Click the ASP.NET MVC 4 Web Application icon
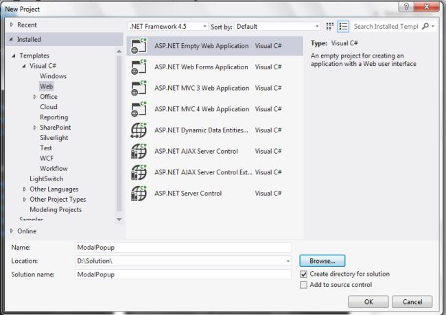 139,109
